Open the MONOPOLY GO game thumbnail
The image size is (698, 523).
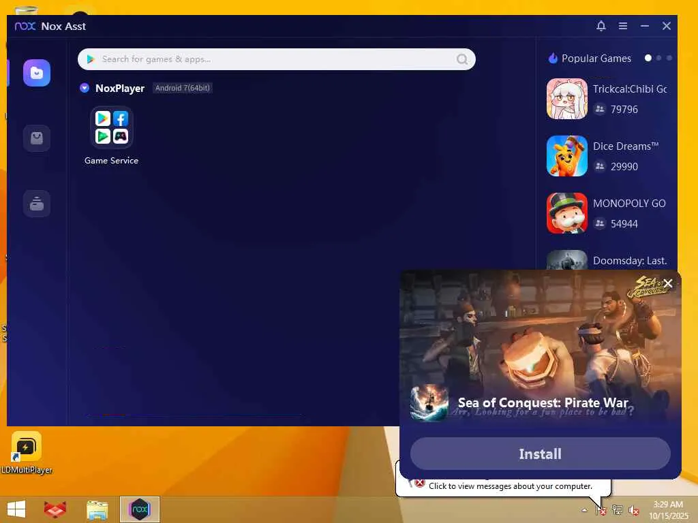point(567,213)
